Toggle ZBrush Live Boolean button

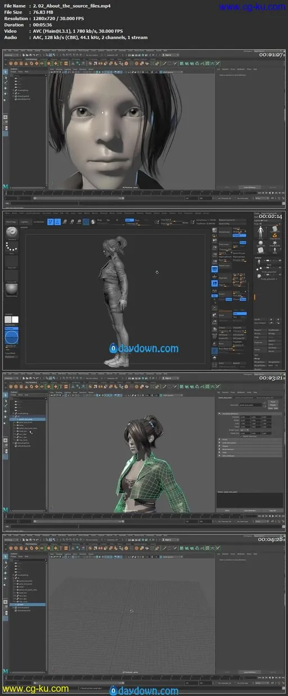click(38, 222)
